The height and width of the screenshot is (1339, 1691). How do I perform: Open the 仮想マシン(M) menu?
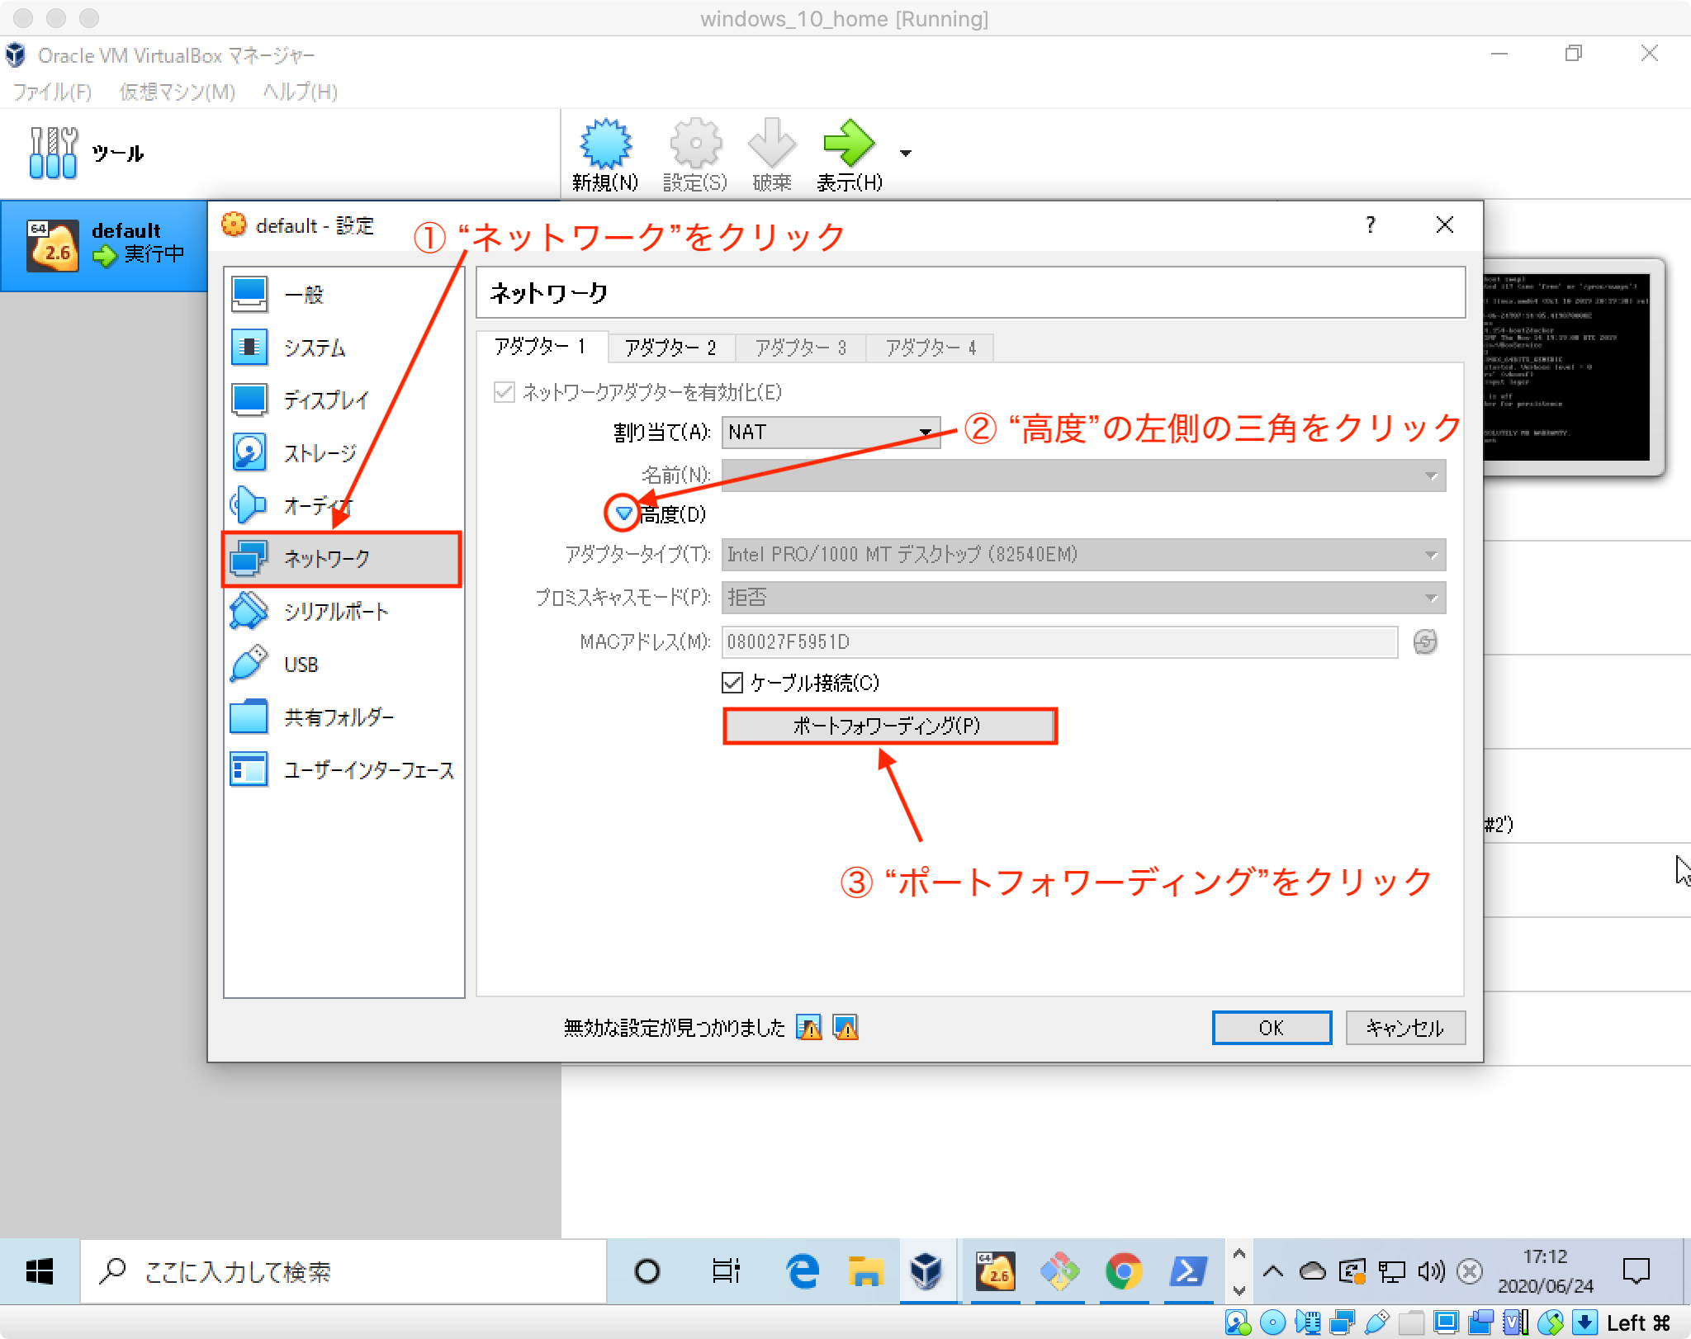click(x=177, y=92)
